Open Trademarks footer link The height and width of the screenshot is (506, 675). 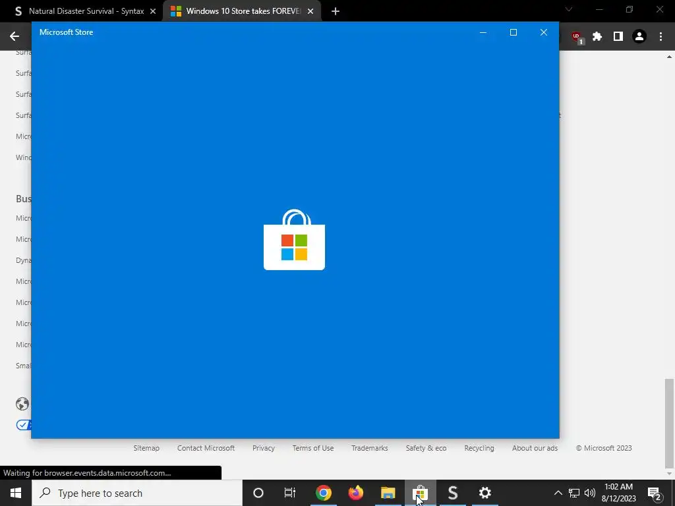(x=369, y=448)
